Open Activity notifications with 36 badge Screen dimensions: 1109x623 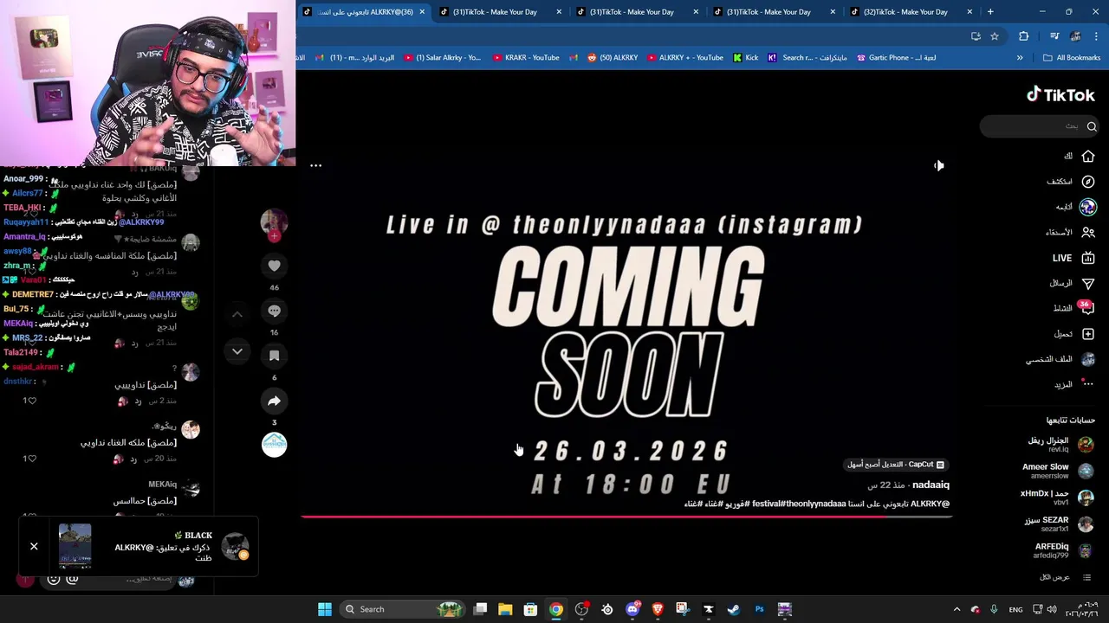1086,308
